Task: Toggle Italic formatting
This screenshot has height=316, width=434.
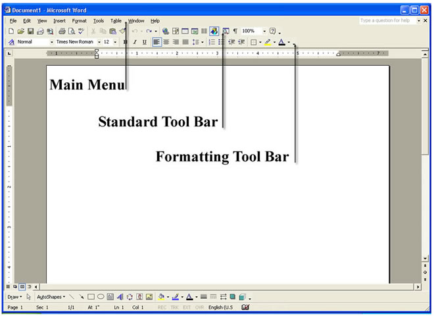Action: click(135, 41)
